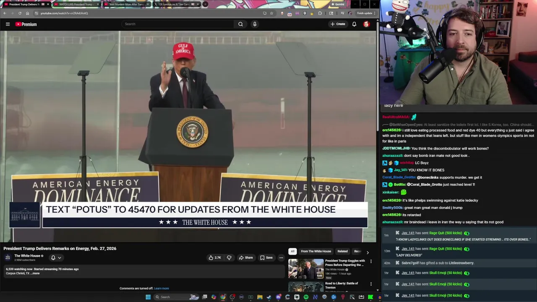Open Task View on the taskbar
The height and width of the screenshot is (302, 537).
click(204, 297)
